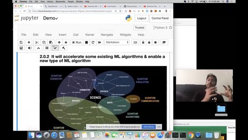Rename the notebook title Demo

[x=49, y=18]
